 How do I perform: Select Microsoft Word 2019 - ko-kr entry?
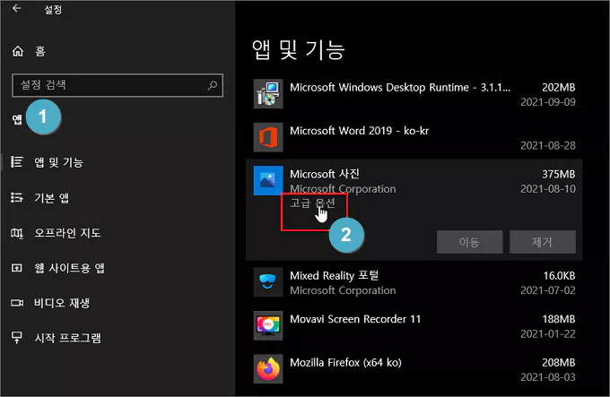(x=414, y=137)
